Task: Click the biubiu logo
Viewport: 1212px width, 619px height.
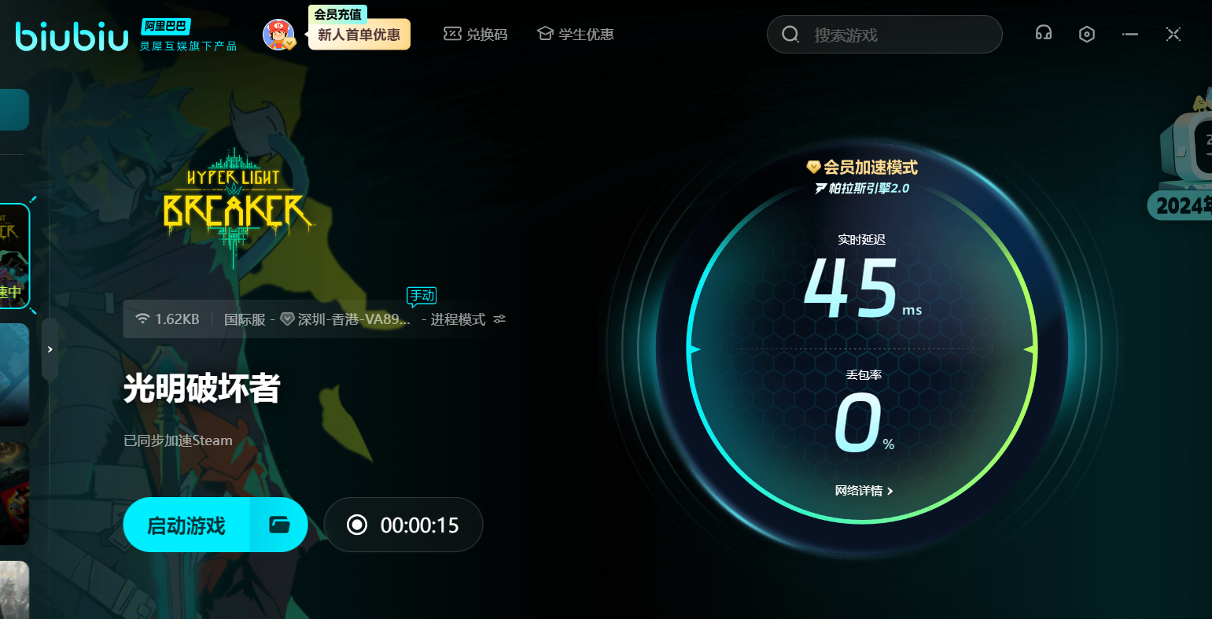Action: [x=72, y=35]
